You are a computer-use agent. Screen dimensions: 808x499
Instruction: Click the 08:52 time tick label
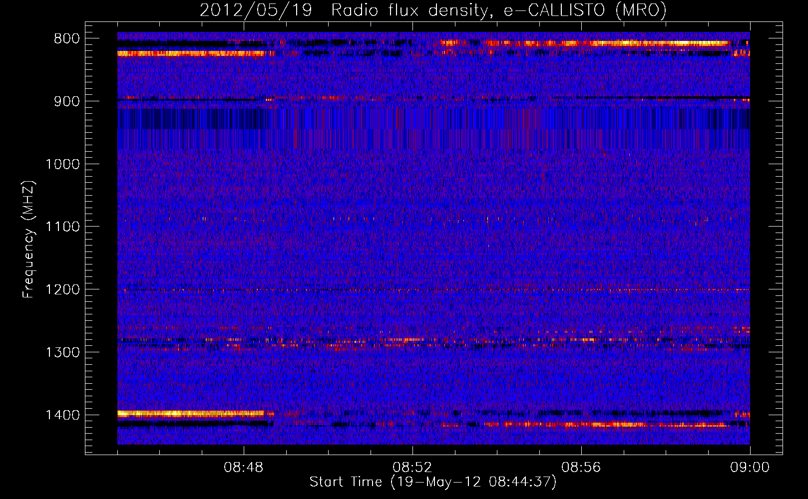(412, 468)
